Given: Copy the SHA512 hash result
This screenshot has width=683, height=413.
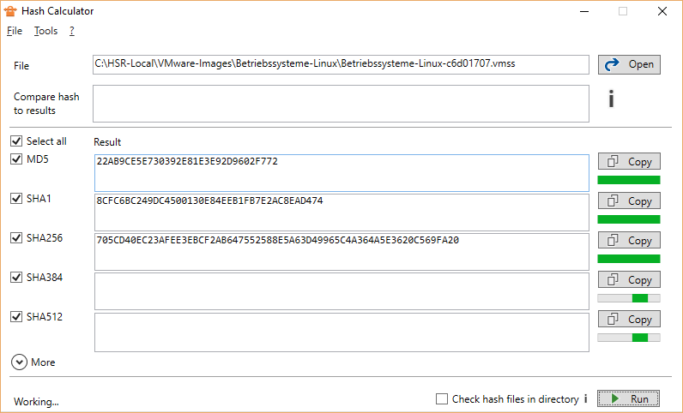Looking at the screenshot, I should [x=629, y=319].
